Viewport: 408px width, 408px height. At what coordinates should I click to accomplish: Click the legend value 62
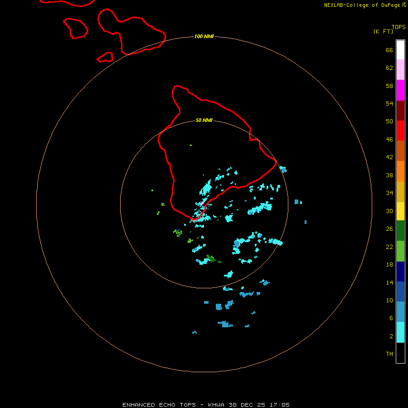click(x=389, y=68)
